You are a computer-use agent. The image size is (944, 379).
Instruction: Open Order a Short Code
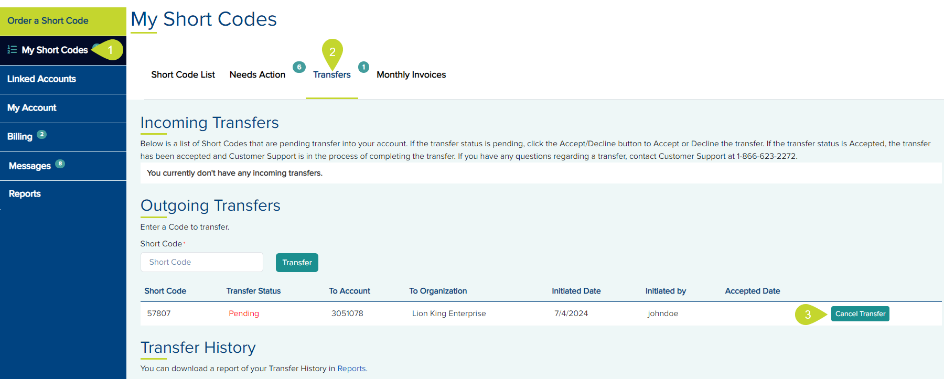click(x=48, y=21)
